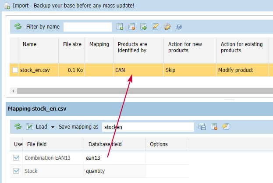Click the delete file icon in top toolbar
This screenshot has width=273, height=183.
point(131,27)
